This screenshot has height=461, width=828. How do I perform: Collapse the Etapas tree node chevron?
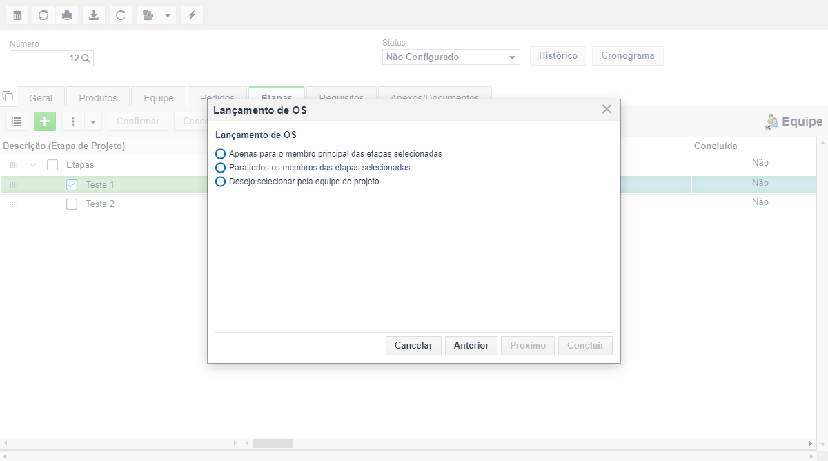[x=33, y=165]
